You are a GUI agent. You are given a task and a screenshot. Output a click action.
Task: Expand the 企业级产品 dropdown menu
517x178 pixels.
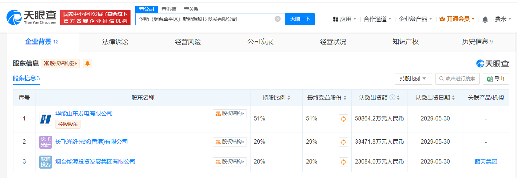click(415, 19)
